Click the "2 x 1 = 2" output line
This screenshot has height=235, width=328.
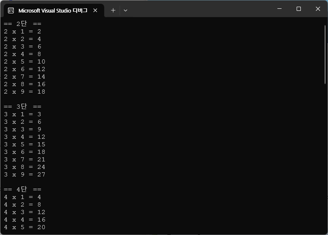[23, 31]
